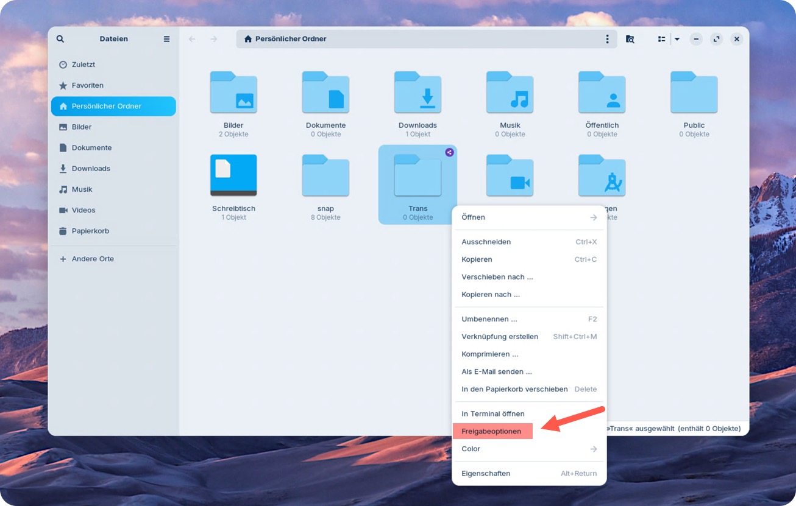Image resolution: width=796 pixels, height=506 pixels.
Task: Click the picture icon beside Bilder
Action: pyautogui.click(x=62, y=127)
